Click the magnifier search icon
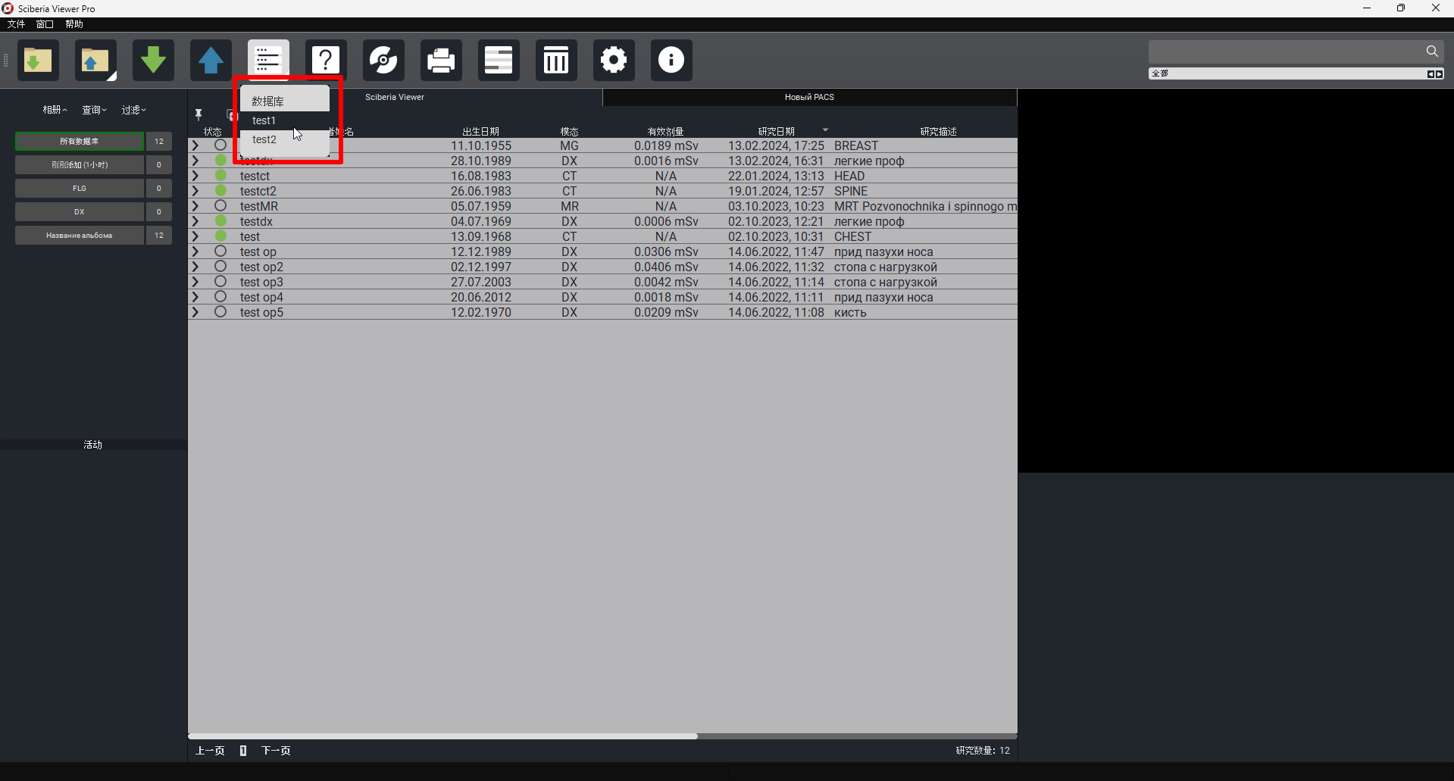The height and width of the screenshot is (781, 1454). pos(1432,51)
